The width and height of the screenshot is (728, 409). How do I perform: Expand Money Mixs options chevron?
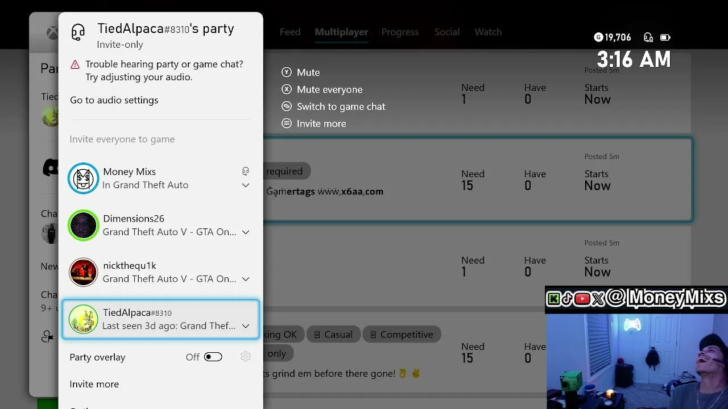[x=246, y=185]
